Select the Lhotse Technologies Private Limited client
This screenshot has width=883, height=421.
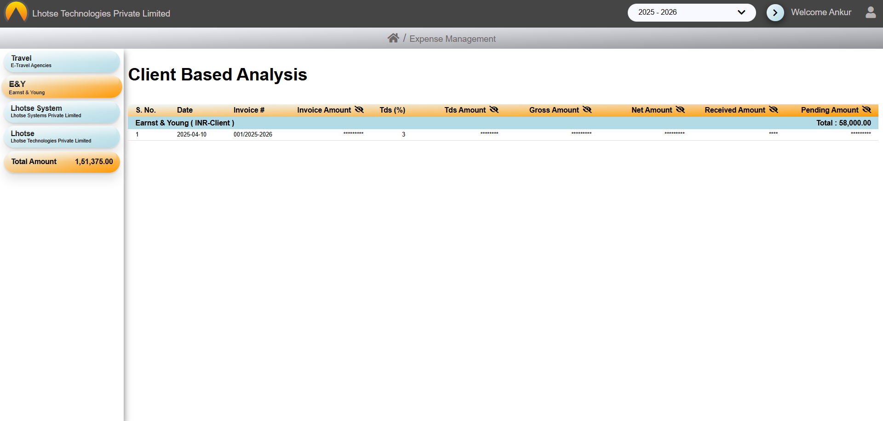[62, 137]
